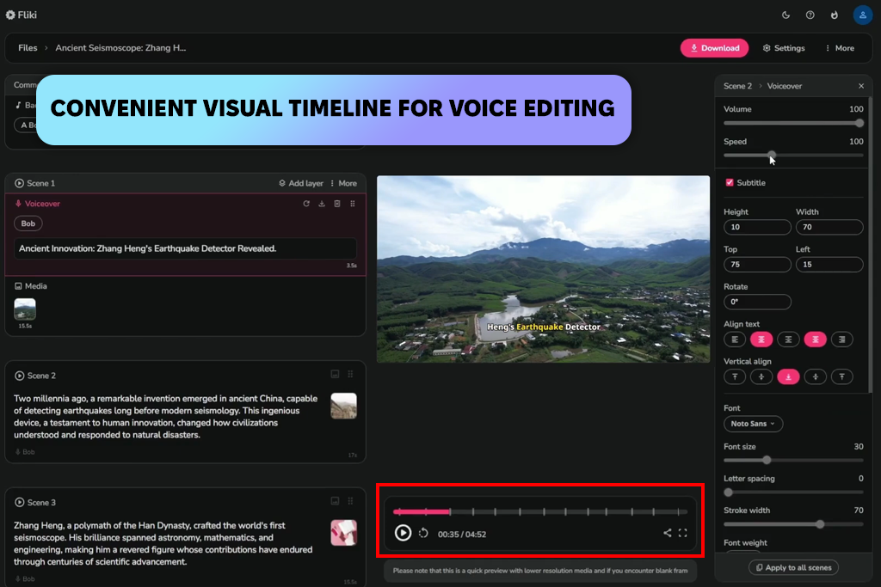The image size is (881, 587).
Task: Select right text alignment icon
Action: tap(841, 339)
